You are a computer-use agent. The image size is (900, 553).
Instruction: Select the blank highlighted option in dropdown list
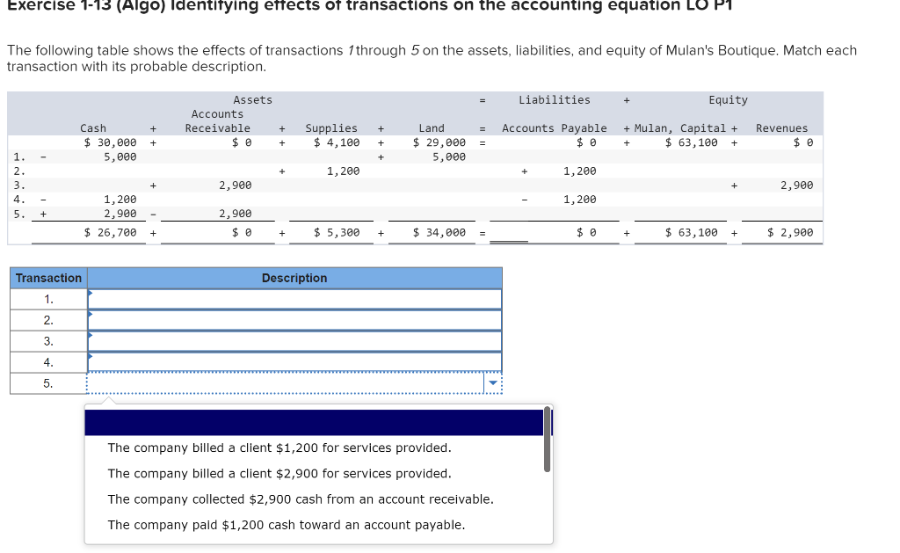coord(314,422)
